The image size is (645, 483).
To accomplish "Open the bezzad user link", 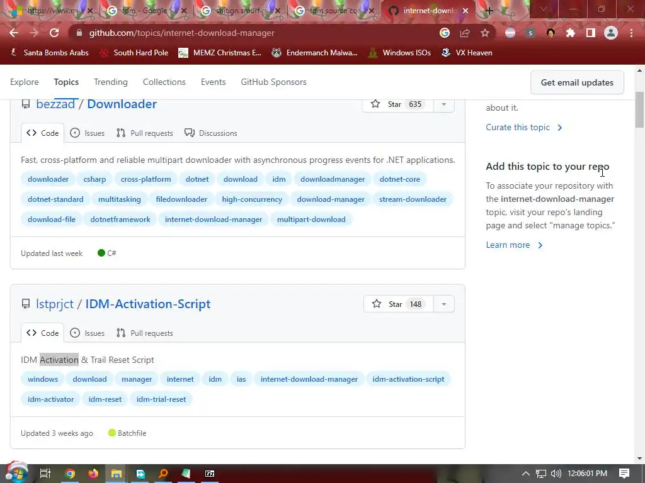I will 55,104.
